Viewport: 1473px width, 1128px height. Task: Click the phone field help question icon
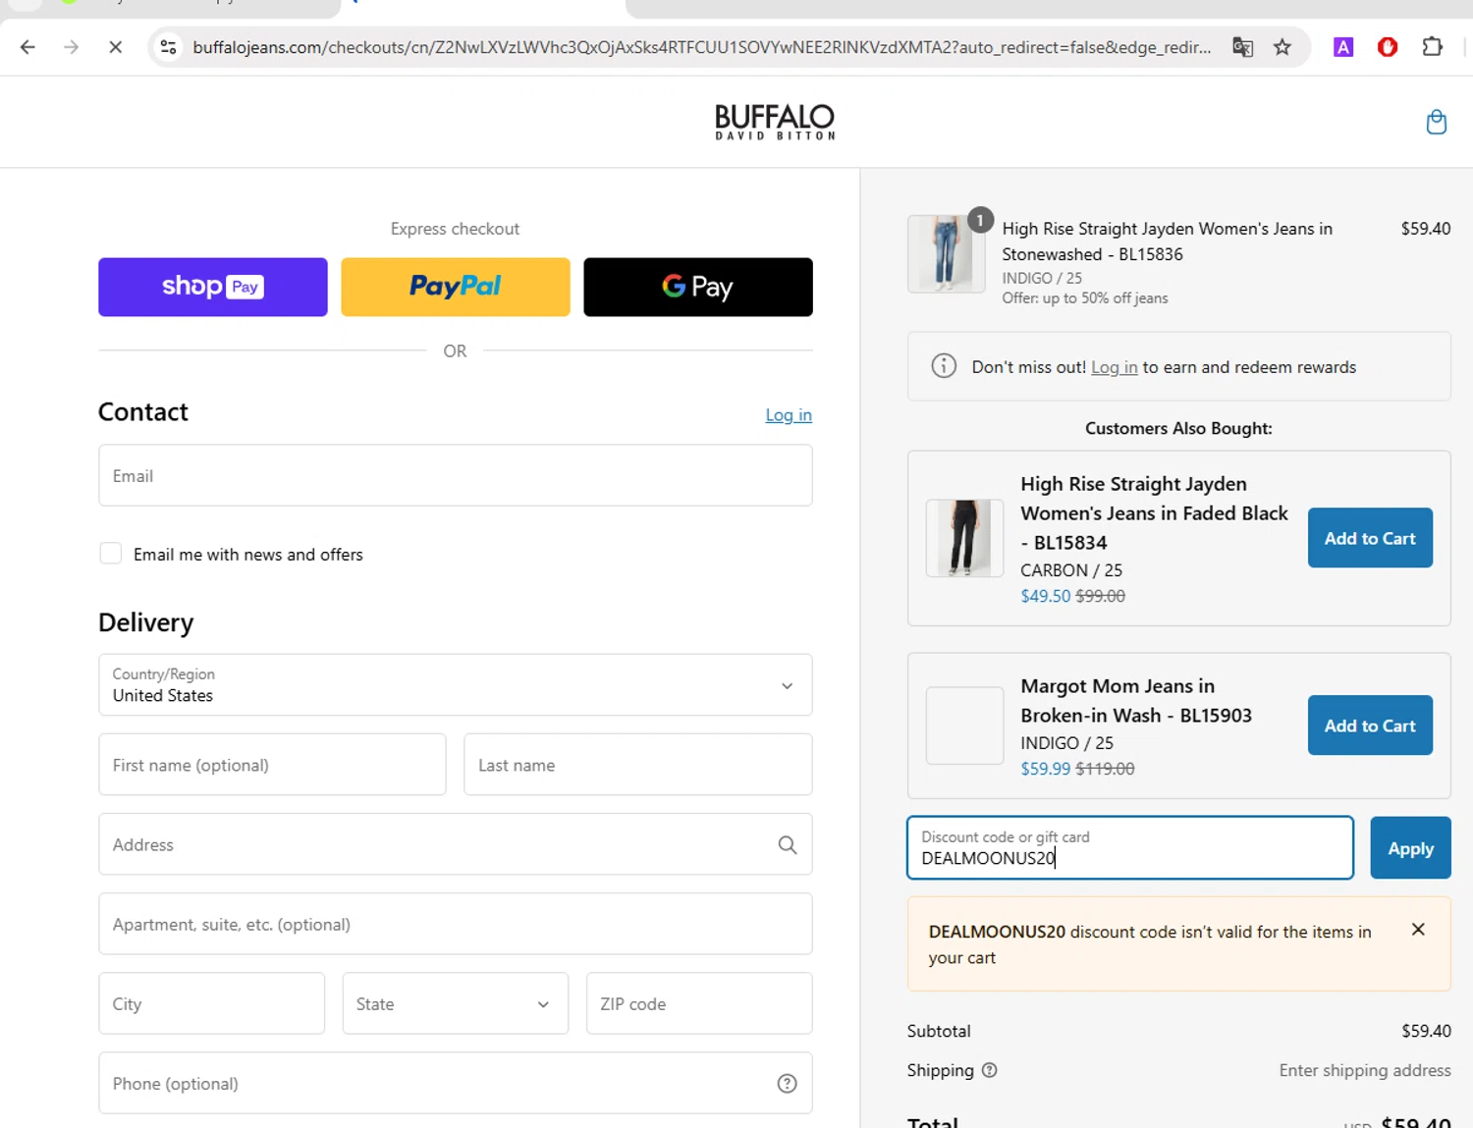coord(788,1084)
